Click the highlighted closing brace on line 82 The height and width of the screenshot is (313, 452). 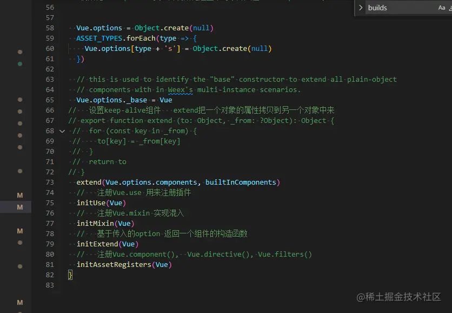(70, 275)
